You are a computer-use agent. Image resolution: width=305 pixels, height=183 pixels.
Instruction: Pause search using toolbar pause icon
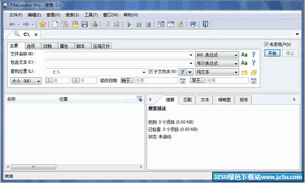click(139, 25)
